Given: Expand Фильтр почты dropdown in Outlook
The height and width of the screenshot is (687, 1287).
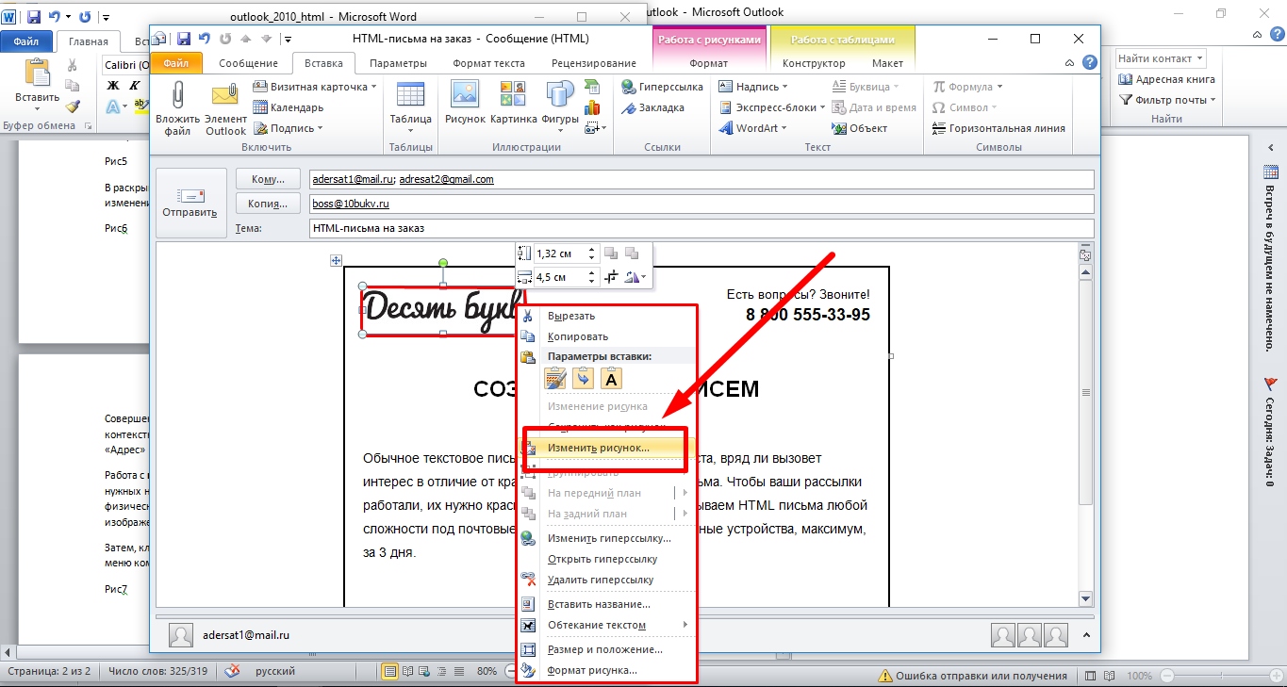Looking at the screenshot, I should pyautogui.click(x=1213, y=100).
